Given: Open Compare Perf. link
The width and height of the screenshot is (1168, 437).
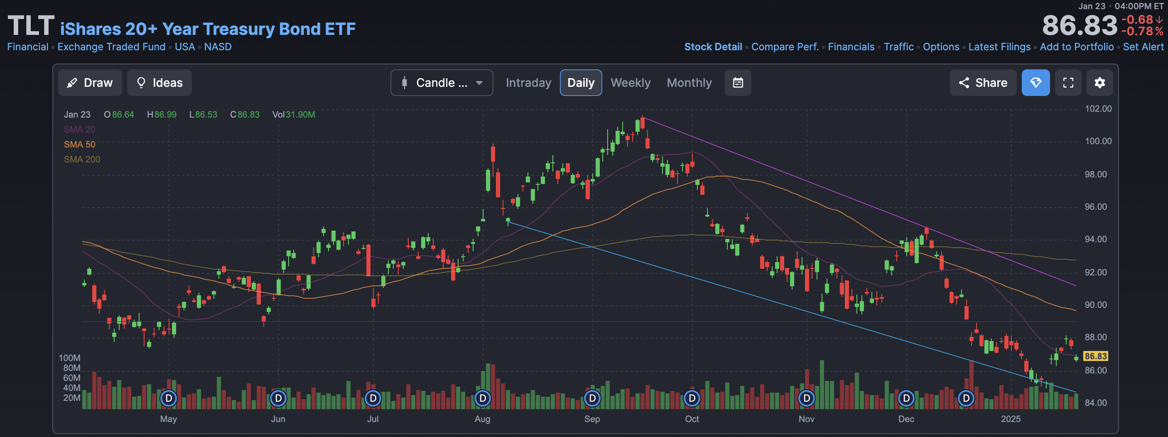Looking at the screenshot, I should click(785, 47).
